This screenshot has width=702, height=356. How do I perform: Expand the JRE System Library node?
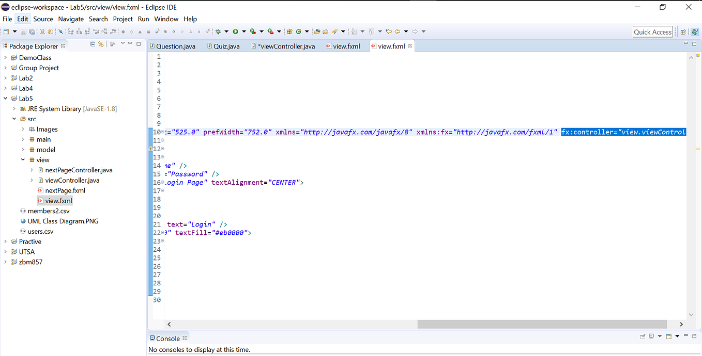click(x=14, y=108)
